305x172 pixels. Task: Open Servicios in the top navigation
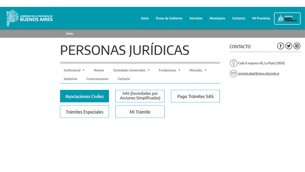(x=196, y=18)
